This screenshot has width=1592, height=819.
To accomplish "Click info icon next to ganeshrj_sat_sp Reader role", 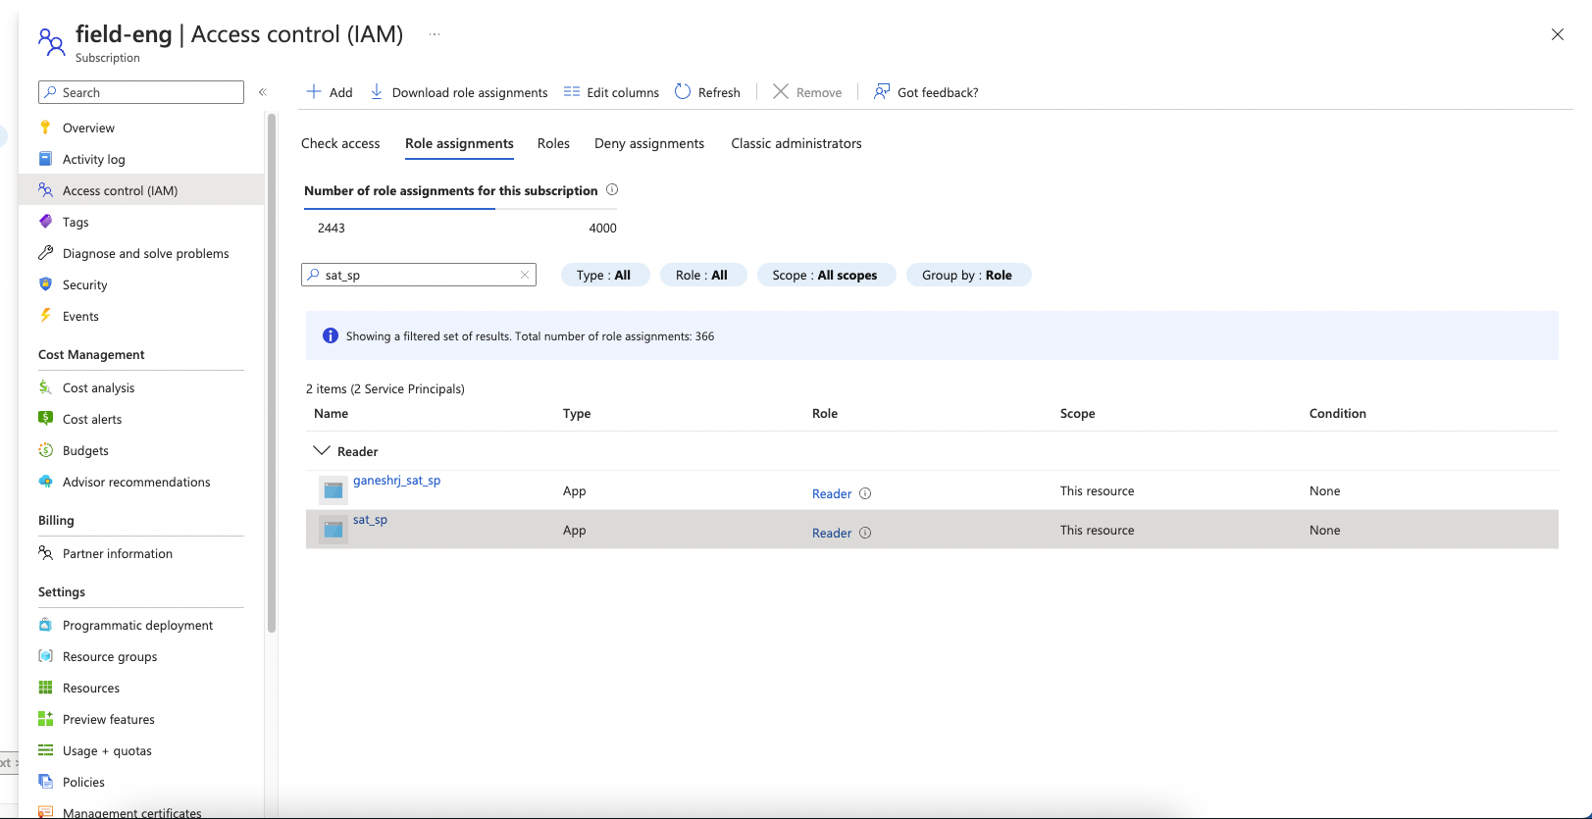I will coord(865,493).
